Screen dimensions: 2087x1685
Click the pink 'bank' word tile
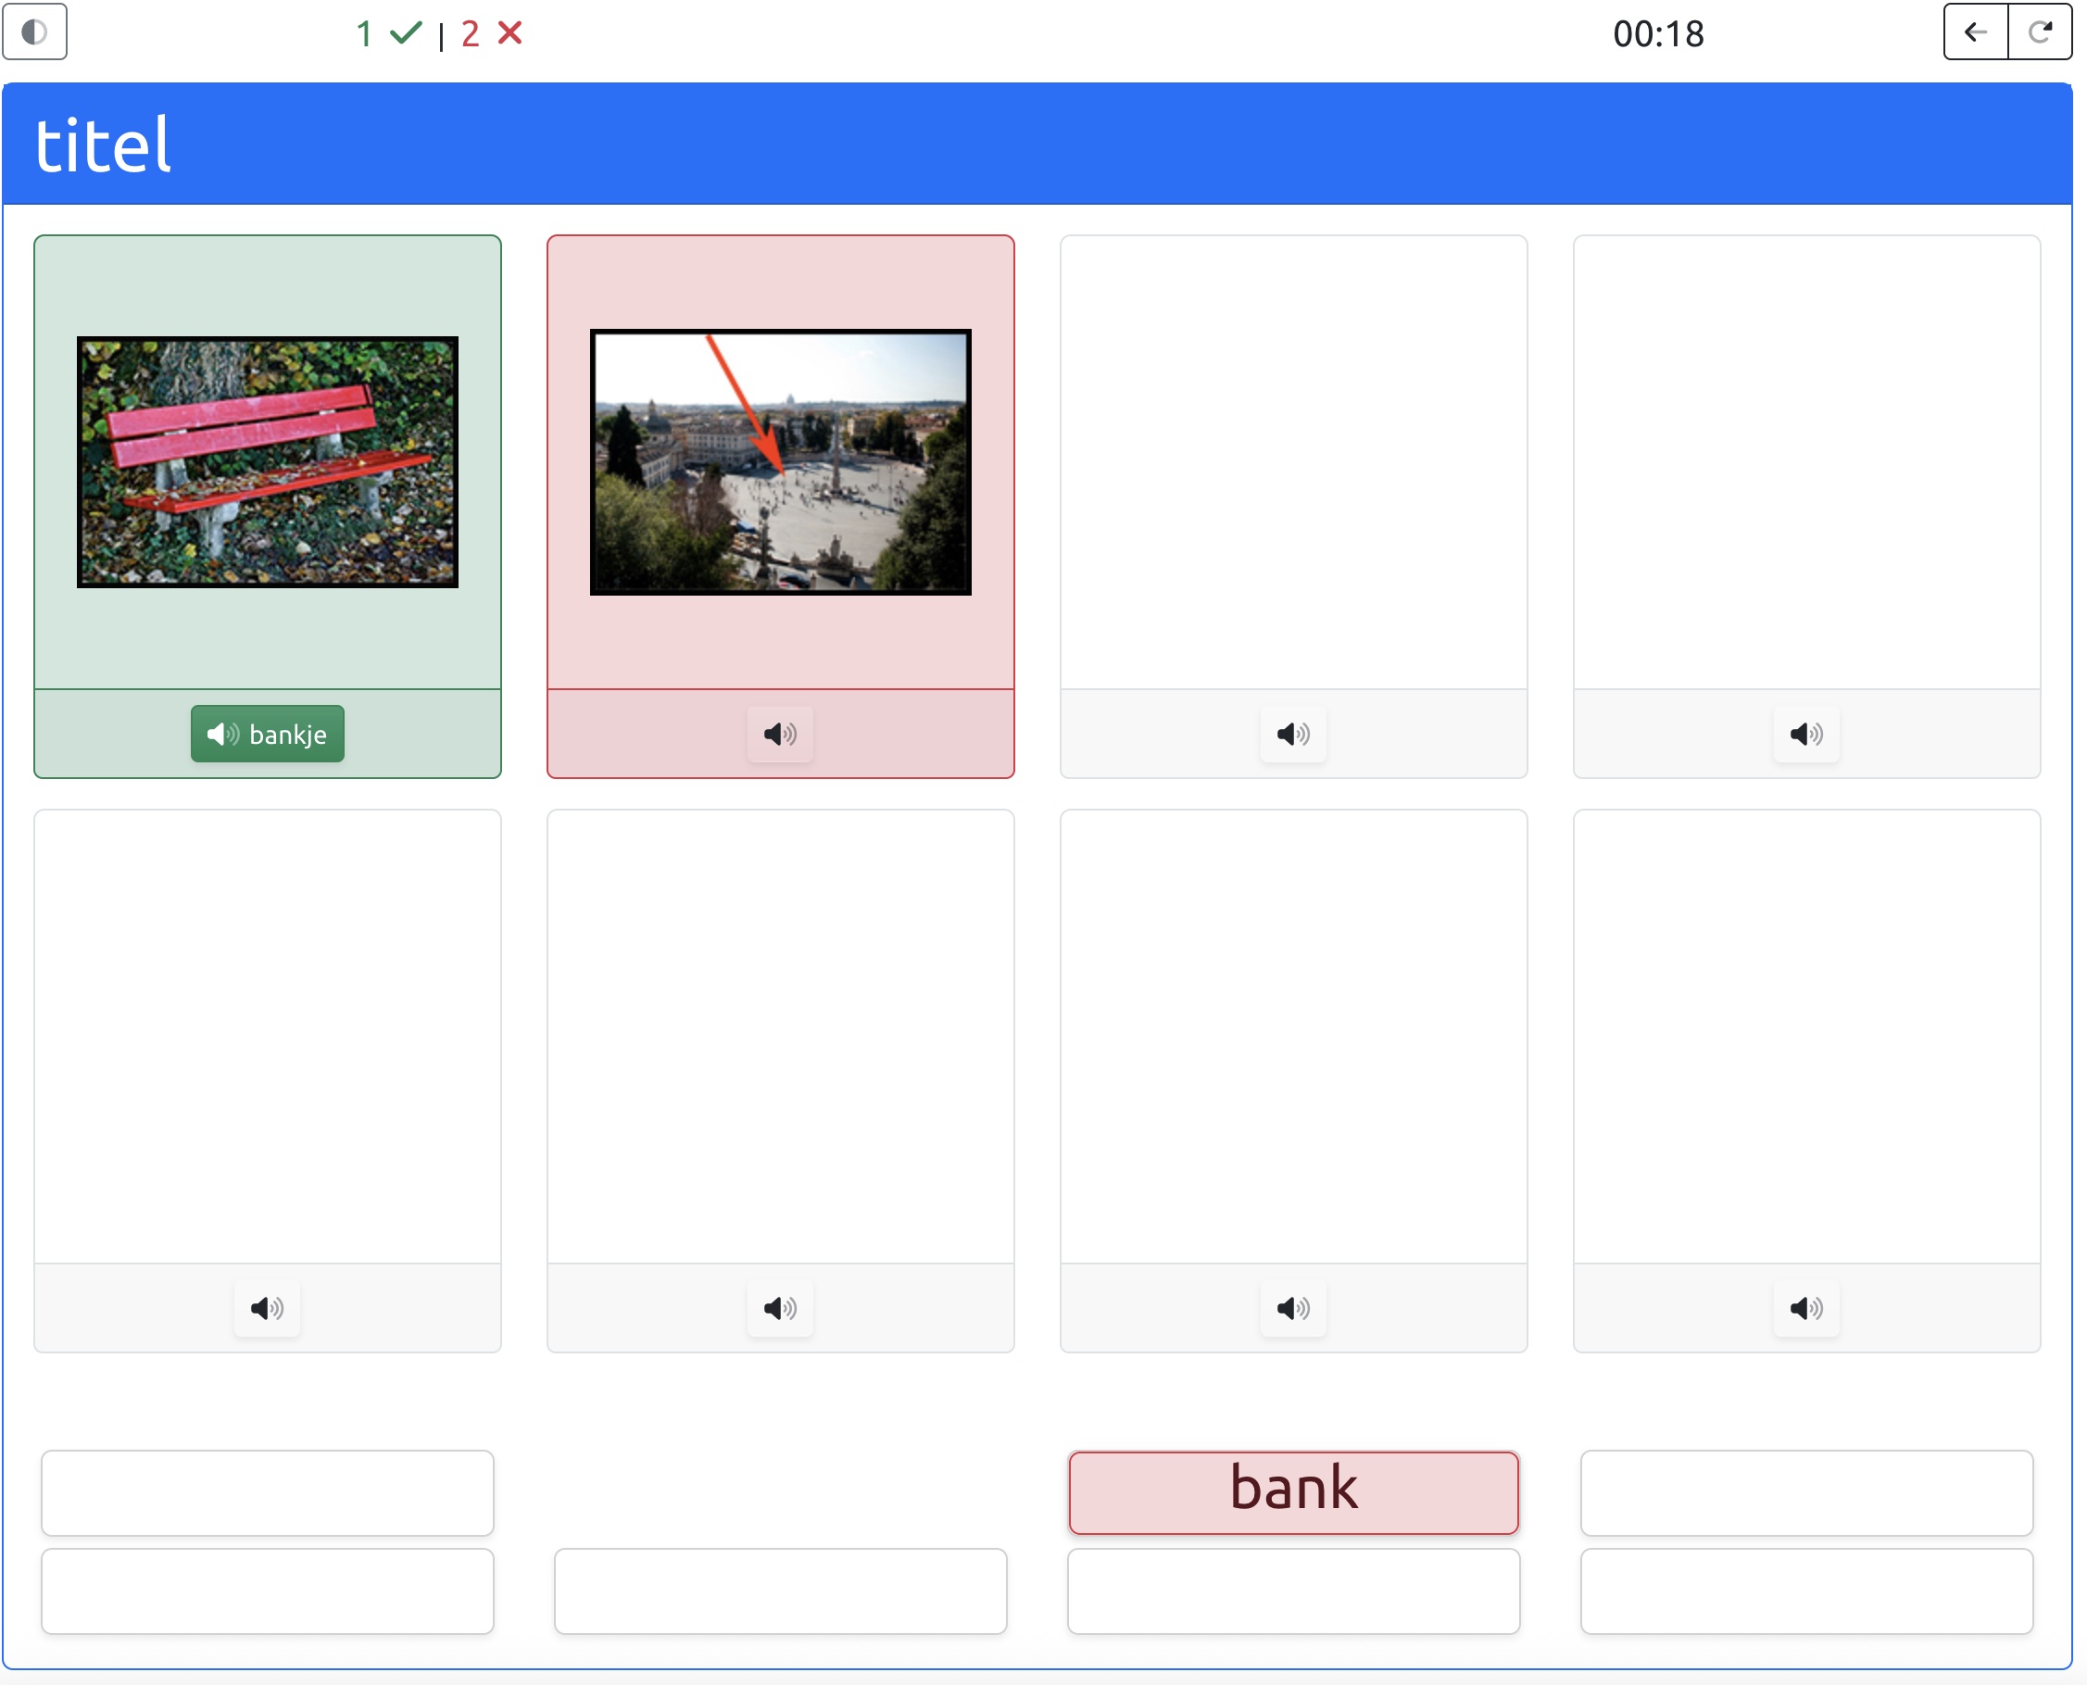point(1293,1491)
